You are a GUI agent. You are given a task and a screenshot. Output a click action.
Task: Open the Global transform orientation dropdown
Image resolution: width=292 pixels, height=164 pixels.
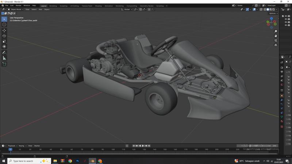127,9
